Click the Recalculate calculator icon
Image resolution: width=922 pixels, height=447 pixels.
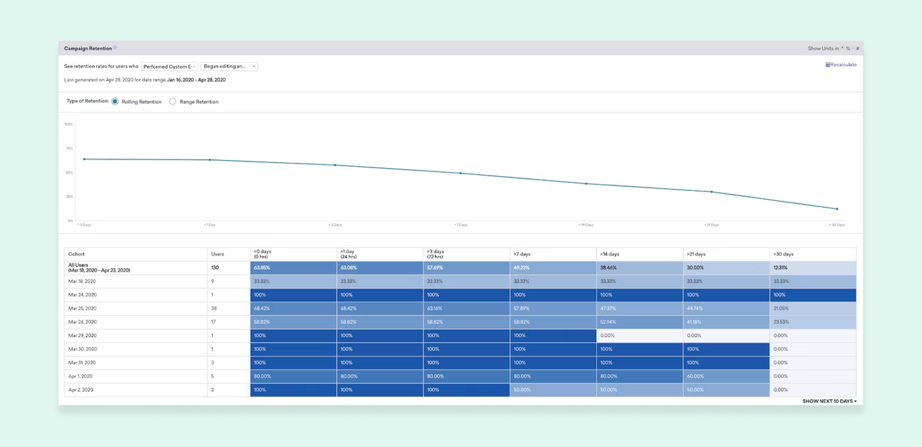pos(827,65)
